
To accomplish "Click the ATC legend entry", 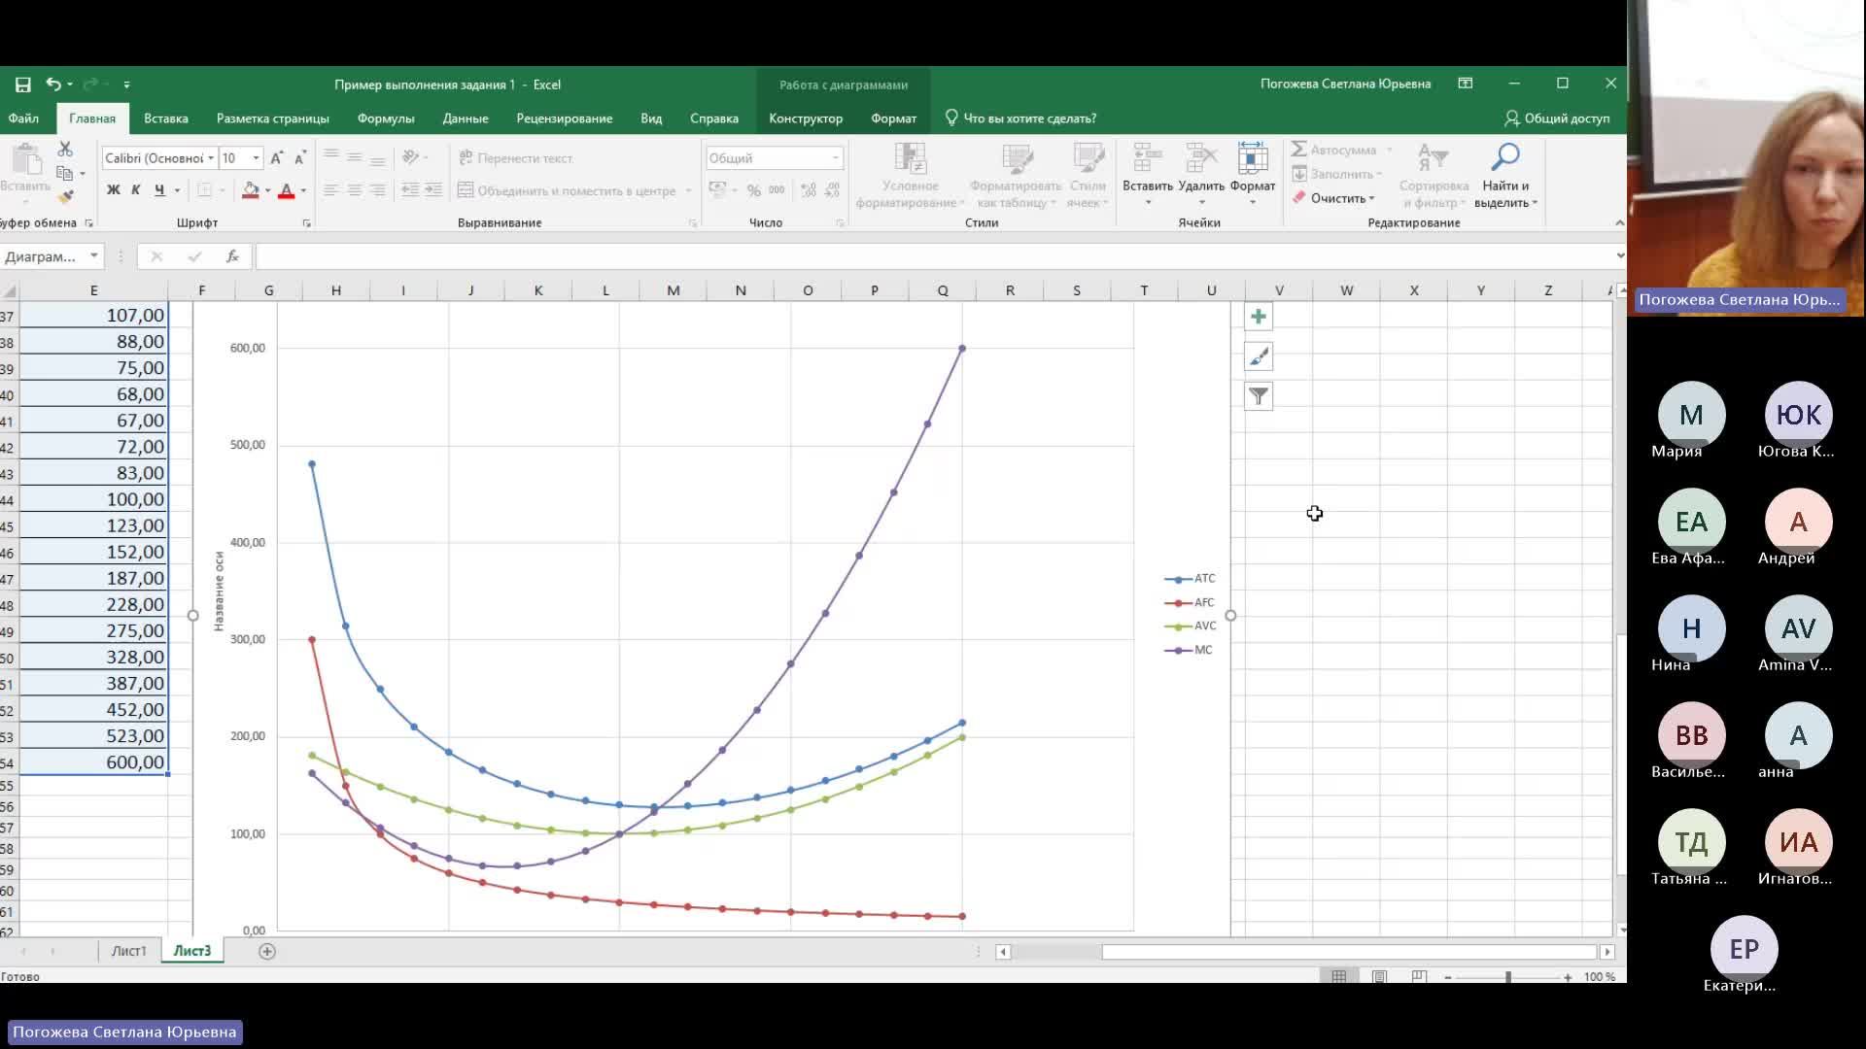I will point(1191,579).
